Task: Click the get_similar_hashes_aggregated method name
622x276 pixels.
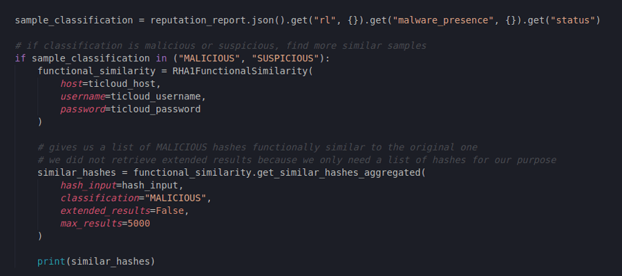Action: (x=343, y=172)
